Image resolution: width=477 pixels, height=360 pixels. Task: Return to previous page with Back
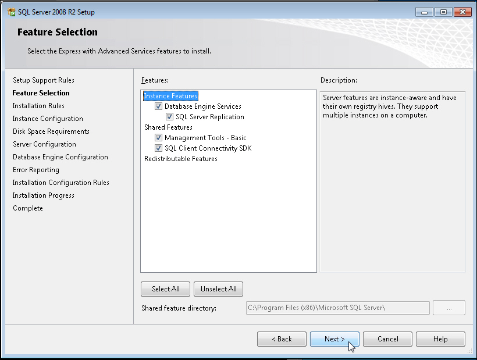pos(282,339)
